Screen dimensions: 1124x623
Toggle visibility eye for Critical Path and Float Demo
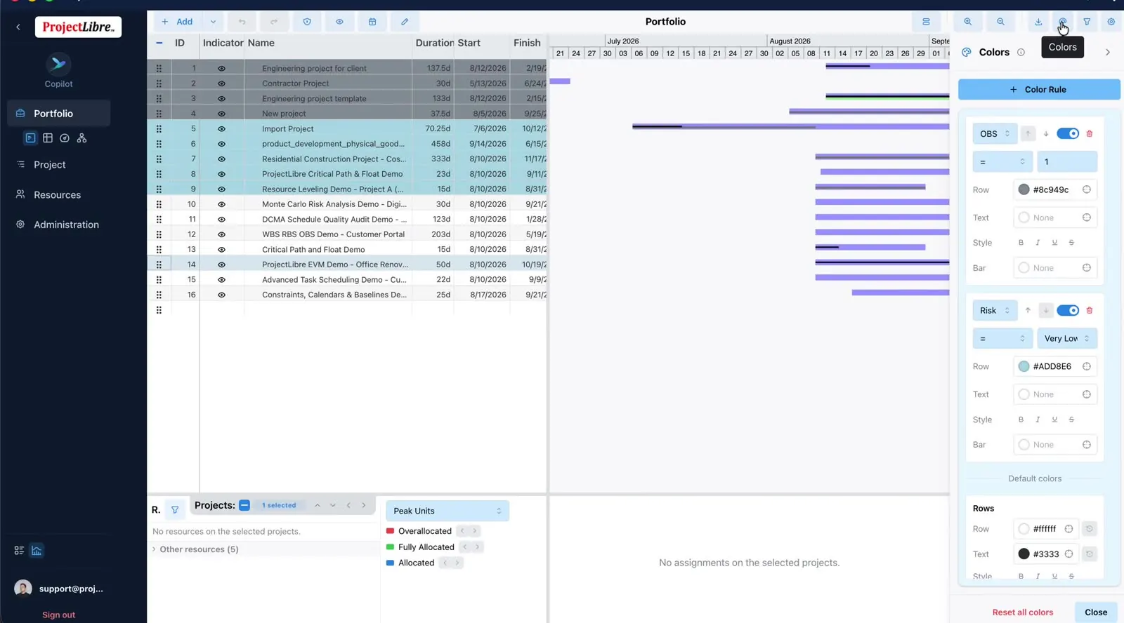(x=221, y=250)
